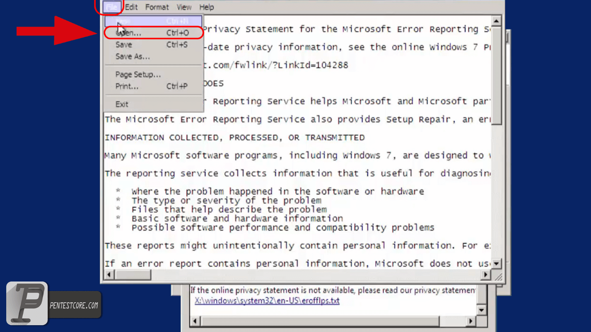
Task: Click the line starting "Many Microsoft software programs"
Action: click(x=297, y=155)
